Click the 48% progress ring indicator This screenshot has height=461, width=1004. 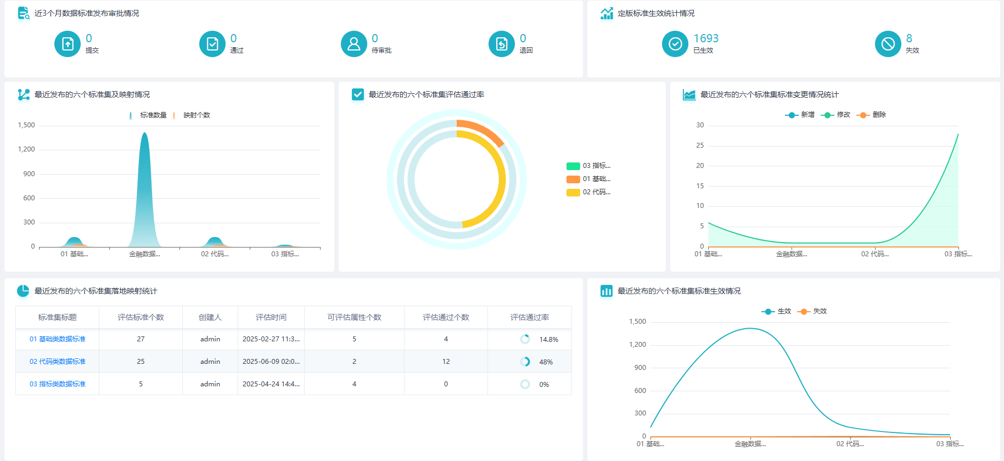(x=525, y=362)
